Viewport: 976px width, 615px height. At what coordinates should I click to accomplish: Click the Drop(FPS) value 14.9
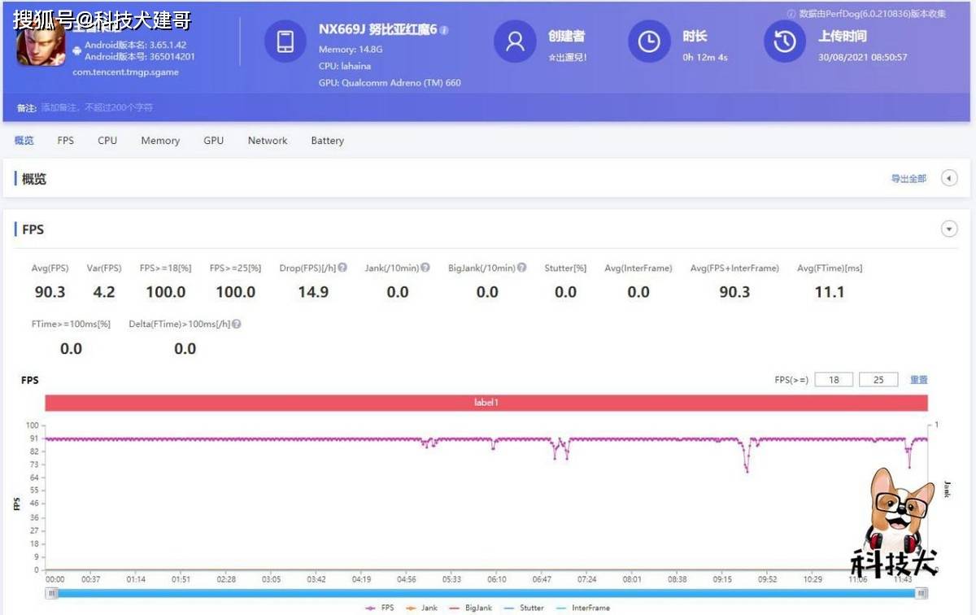point(313,292)
